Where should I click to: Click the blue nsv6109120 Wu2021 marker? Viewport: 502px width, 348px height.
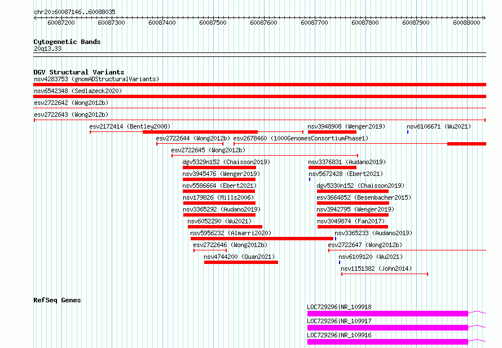pos(340,262)
